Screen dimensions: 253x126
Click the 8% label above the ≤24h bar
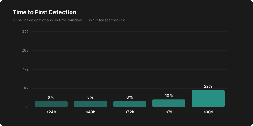(51, 98)
